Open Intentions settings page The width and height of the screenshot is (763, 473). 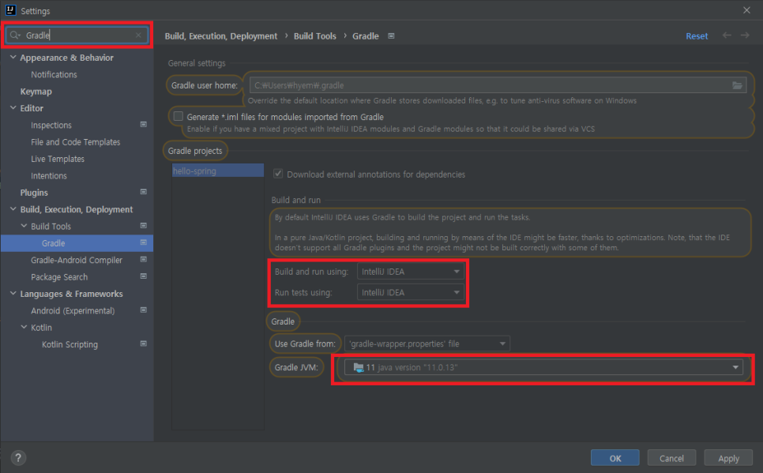tap(49, 175)
